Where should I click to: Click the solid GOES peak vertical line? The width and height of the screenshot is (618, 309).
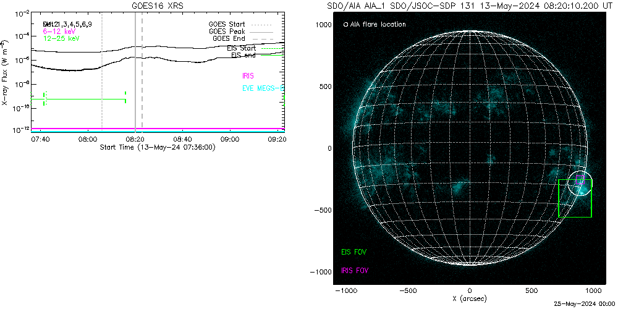click(135, 72)
